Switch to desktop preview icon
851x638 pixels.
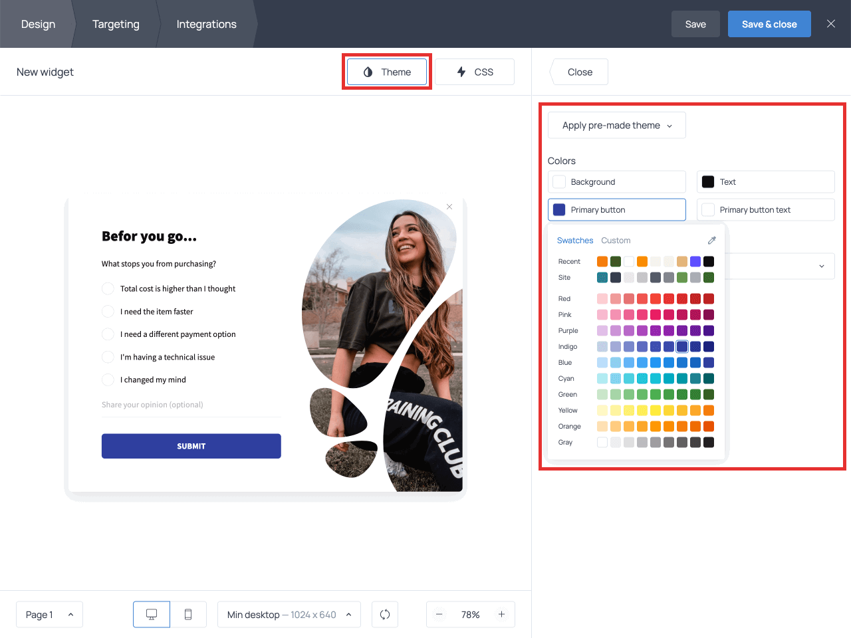(x=152, y=615)
